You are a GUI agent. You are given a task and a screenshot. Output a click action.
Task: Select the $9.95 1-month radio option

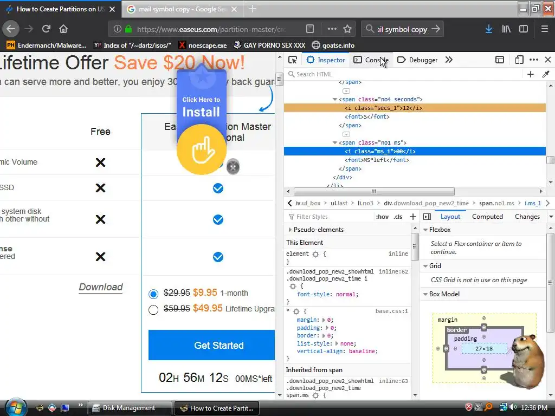pyautogui.click(x=153, y=294)
